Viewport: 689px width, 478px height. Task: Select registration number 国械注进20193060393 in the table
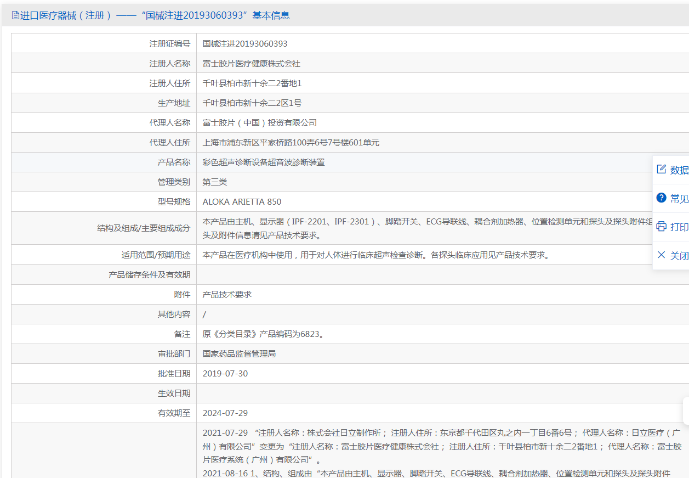pos(245,44)
